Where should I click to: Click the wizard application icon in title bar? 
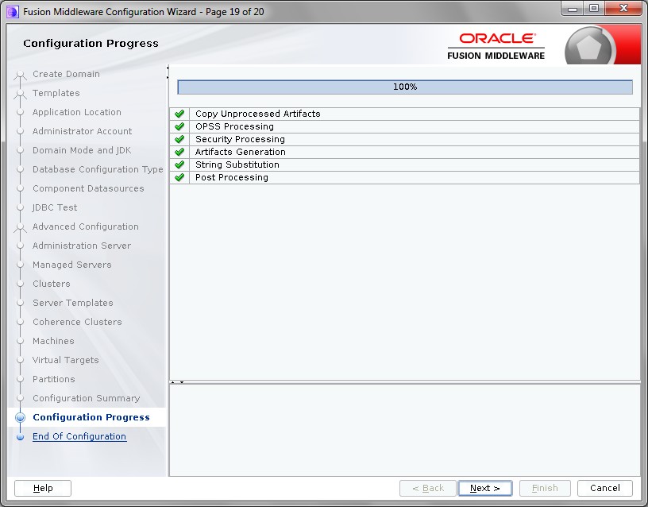(x=13, y=12)
